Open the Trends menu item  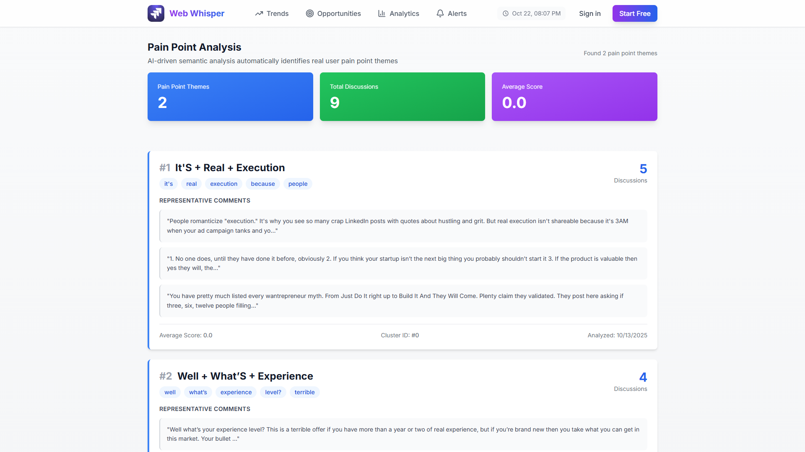(x=277, y=13)
